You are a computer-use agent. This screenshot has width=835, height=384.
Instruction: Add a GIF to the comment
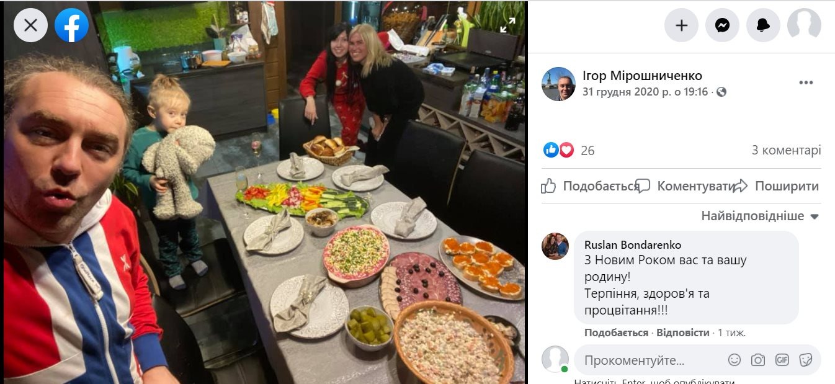tap(782, 360)
